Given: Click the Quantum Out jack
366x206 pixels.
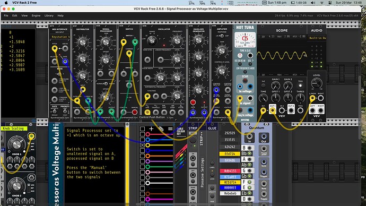Looking at the screenshot, I should 264,136.
